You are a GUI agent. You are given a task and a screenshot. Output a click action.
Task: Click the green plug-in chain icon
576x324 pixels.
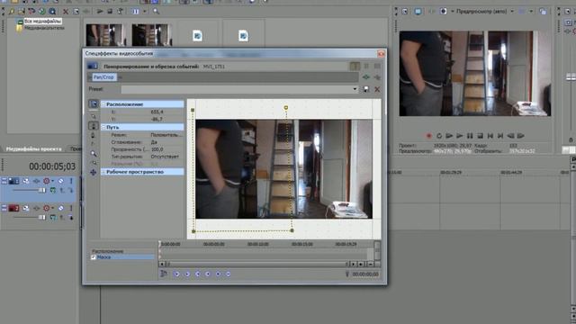pyautogui.click(x=366, y=77)
